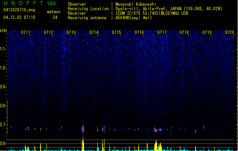Click the red meteor echo cluster before 0717
238x151 pixels.
(x=156, y=130)
